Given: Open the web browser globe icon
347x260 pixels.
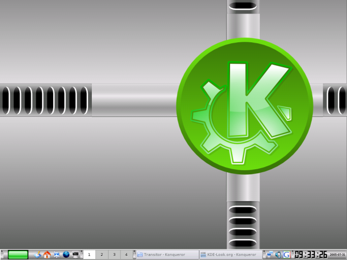Looking at the screenshot, I should tap(66, 254).
